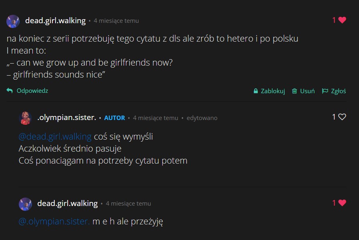Screen dimensions: 359x240
Task: Toggle the red heart on the last reply
Action: [342, 203]
